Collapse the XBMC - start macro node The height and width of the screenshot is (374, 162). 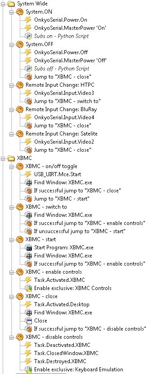click(11, 239)
